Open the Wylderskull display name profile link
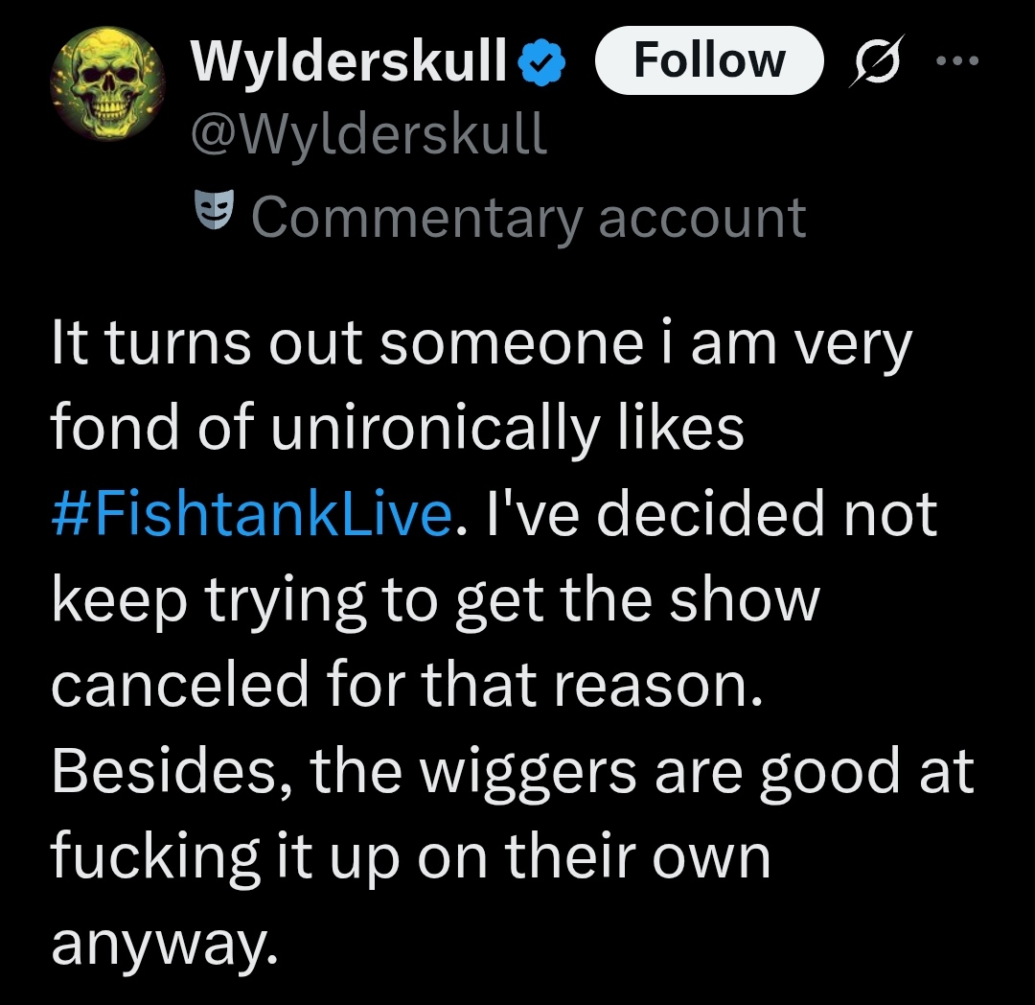Image resolution: width=1035 pixels, height=1005 pixels. pyautogui.click(x=349, y=60)
